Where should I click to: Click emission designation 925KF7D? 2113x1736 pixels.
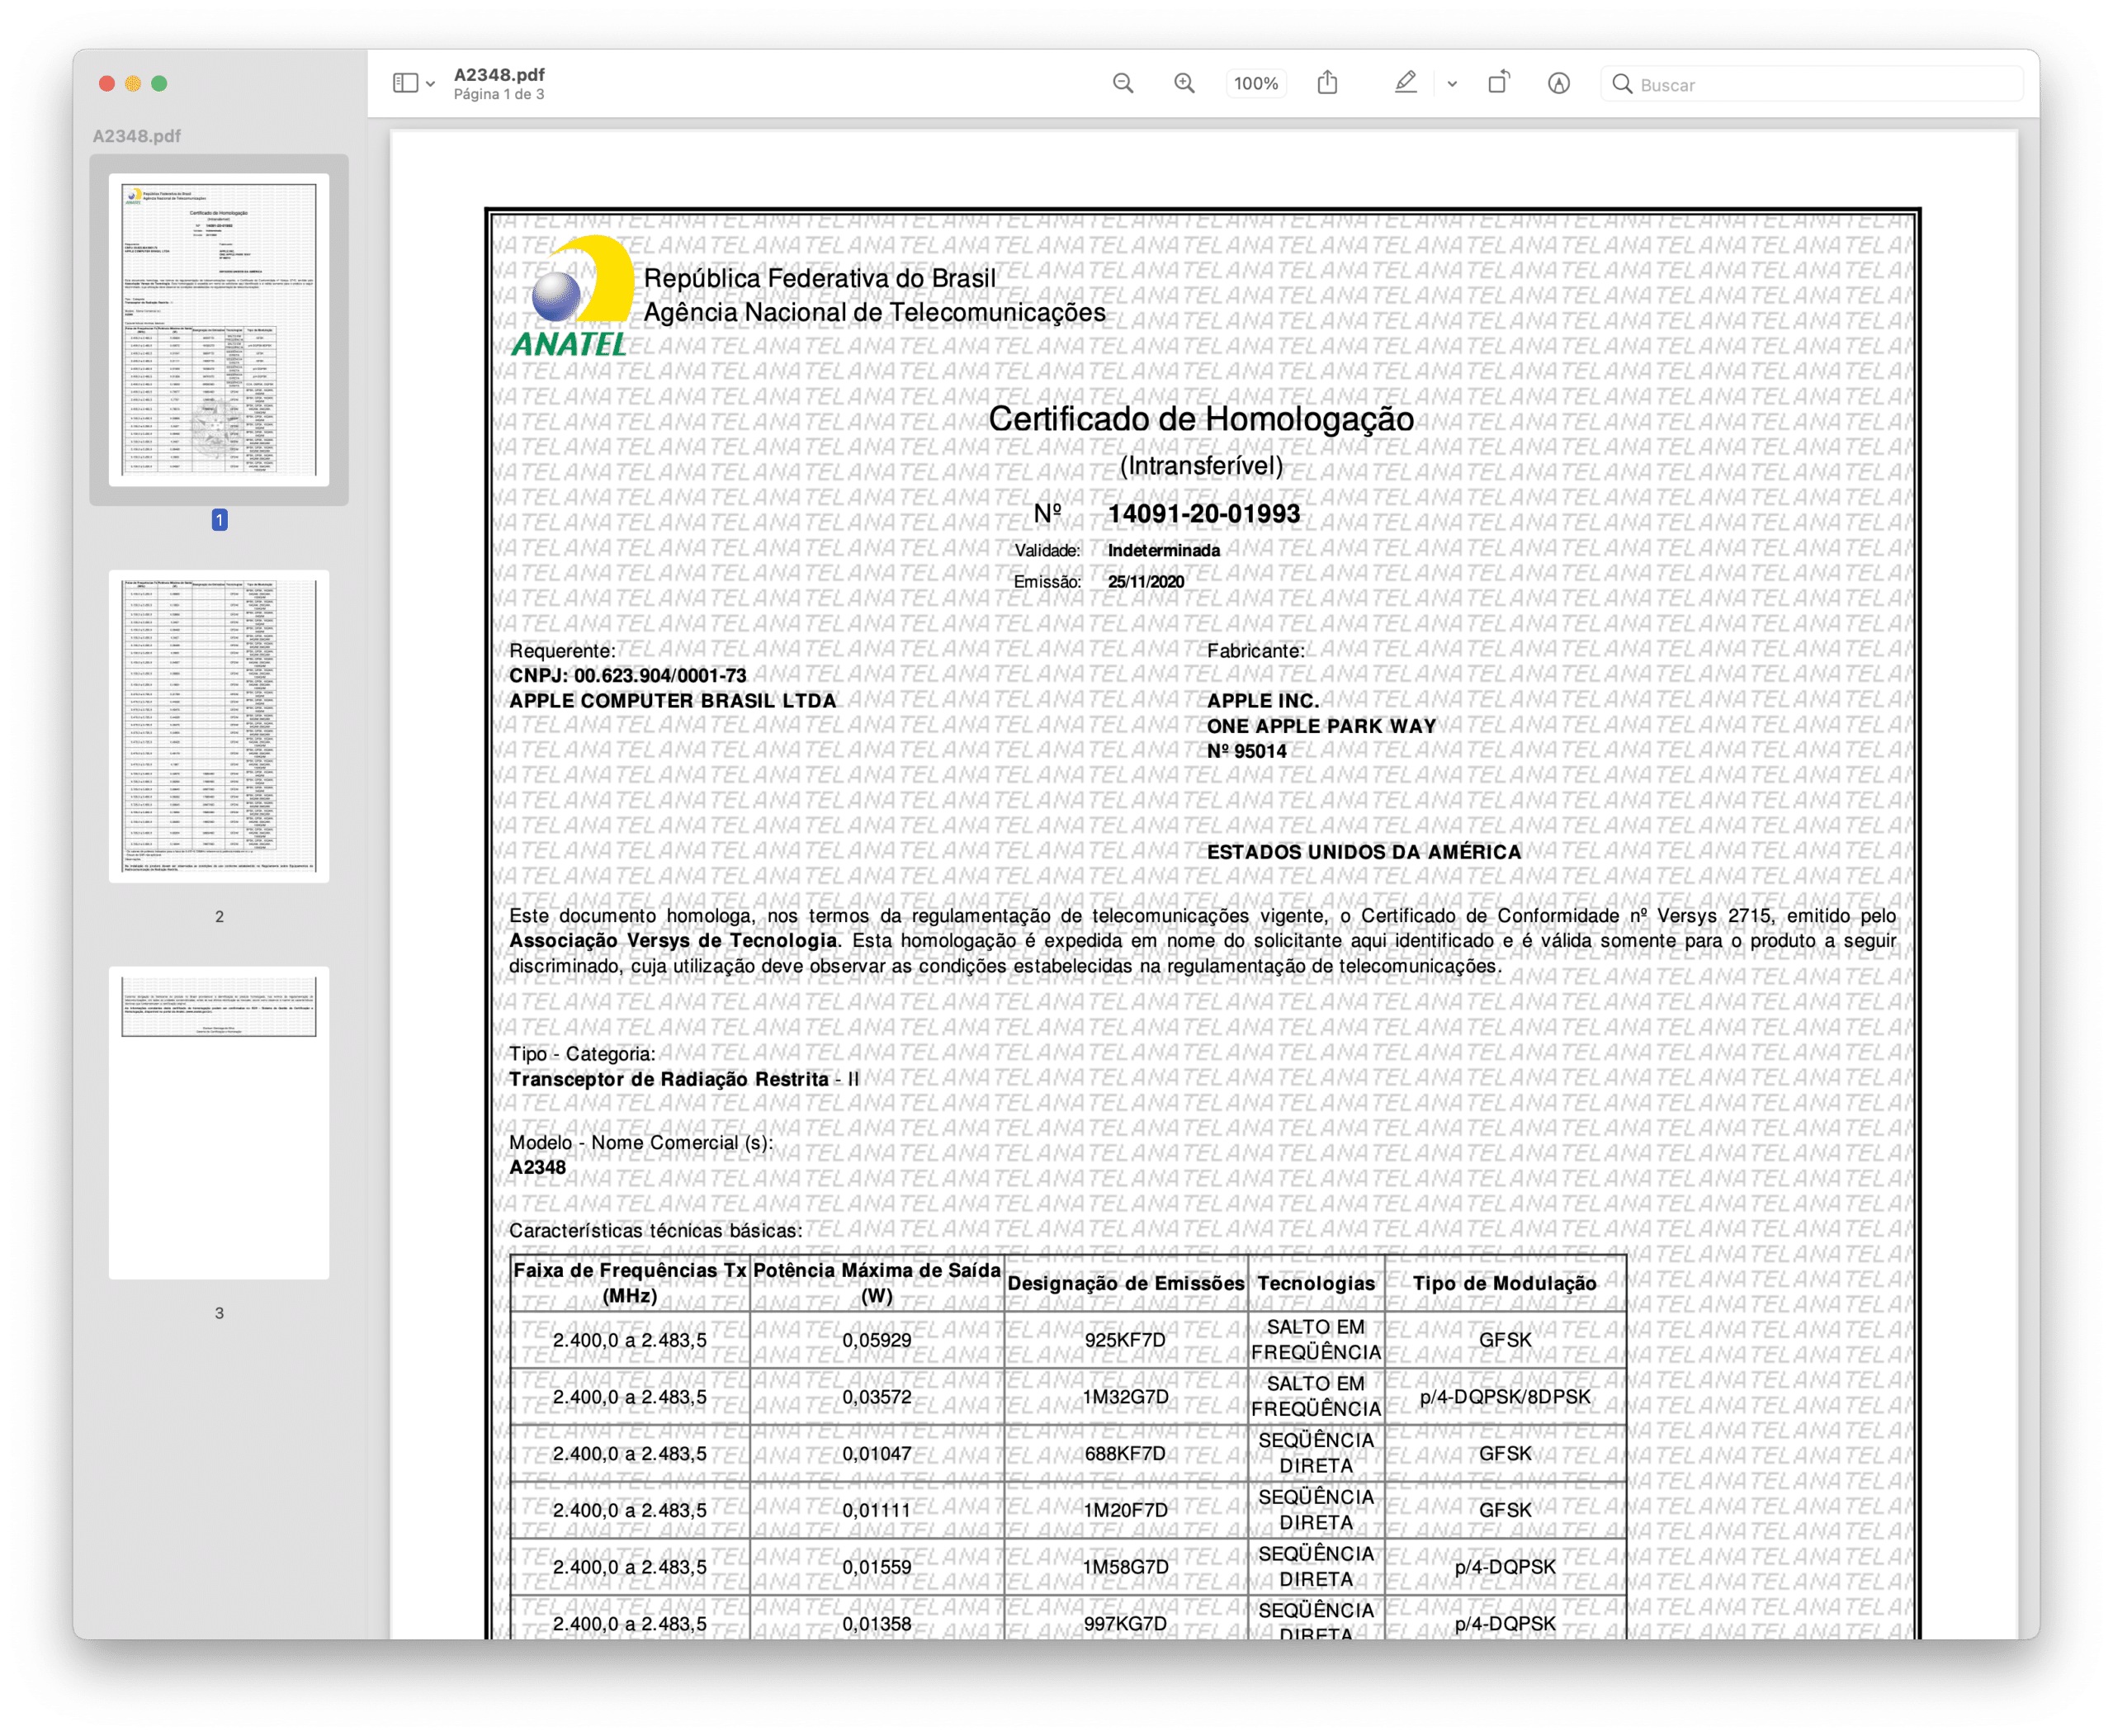pyautogui.click(x=1125, y=1340)
